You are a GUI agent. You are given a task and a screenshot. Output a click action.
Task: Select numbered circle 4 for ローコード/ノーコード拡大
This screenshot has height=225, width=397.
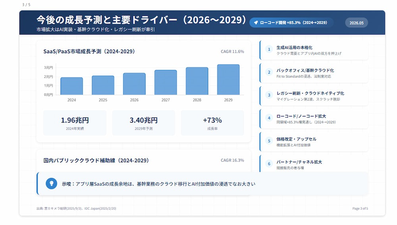click(x=269, y=118)
